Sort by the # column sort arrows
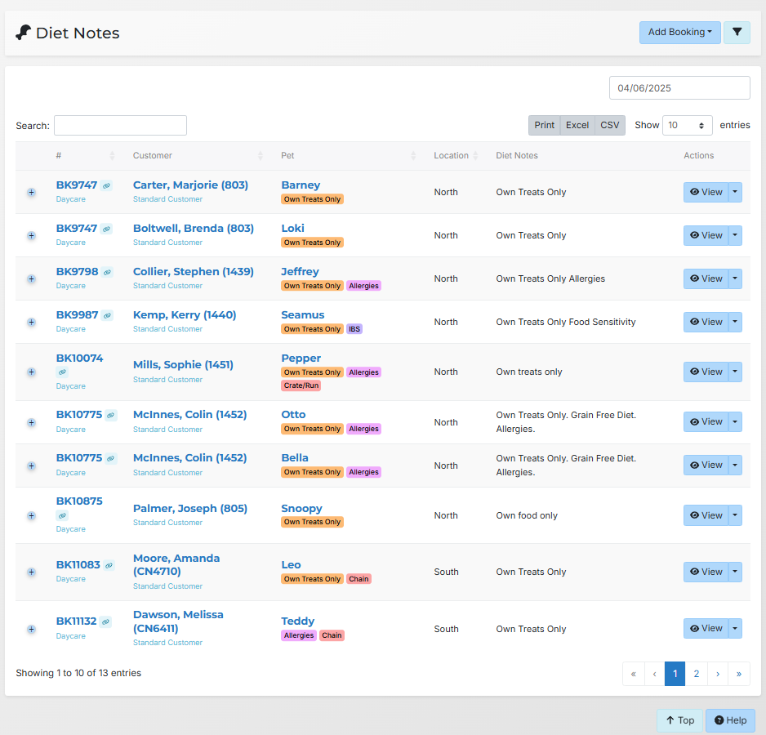766x735 pixels. [x=113, y=156]
